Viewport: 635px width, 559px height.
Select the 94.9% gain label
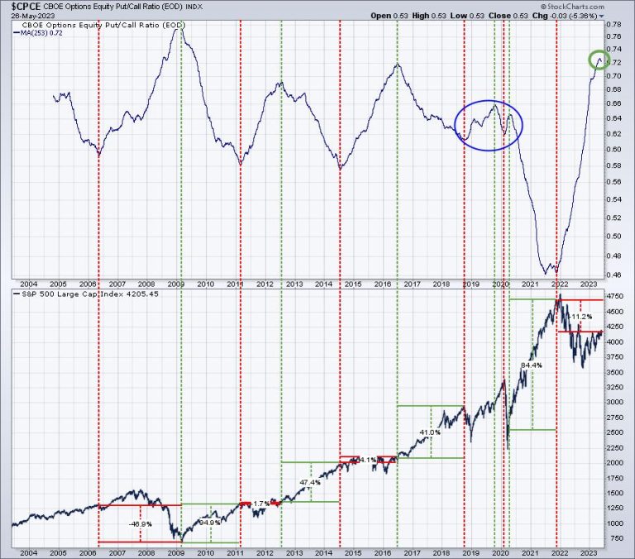point(210,523)
